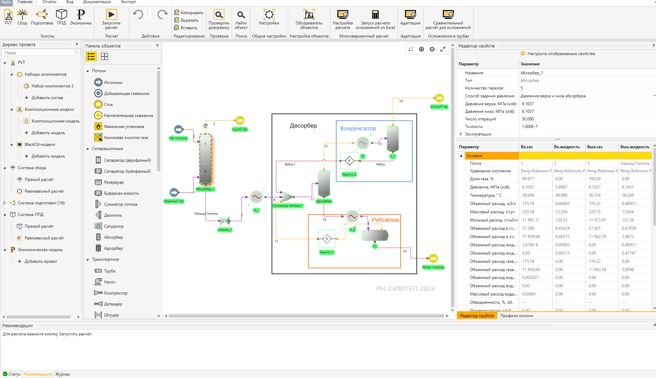Image resolution: width=656 pixels, height=378 pixels.
Task: Collapse the Система ППД node
Action: click(x=5, y=215)
